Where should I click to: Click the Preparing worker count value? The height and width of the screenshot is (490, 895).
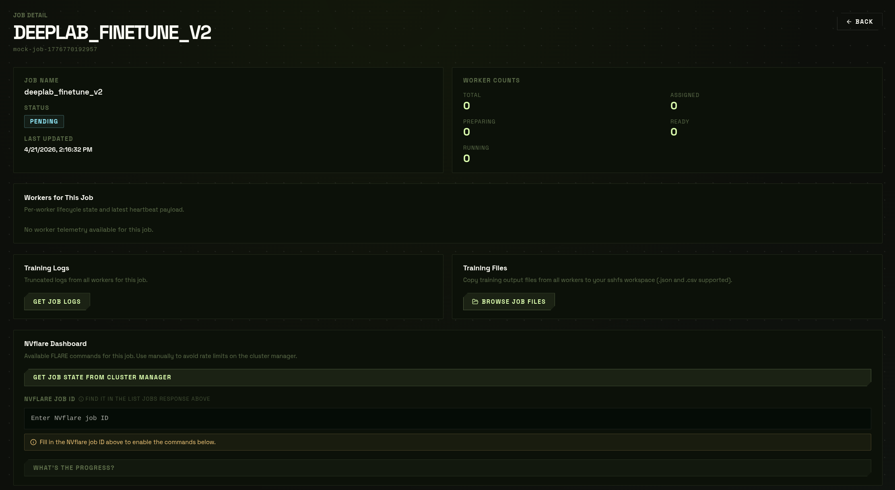tap(466, 132)
